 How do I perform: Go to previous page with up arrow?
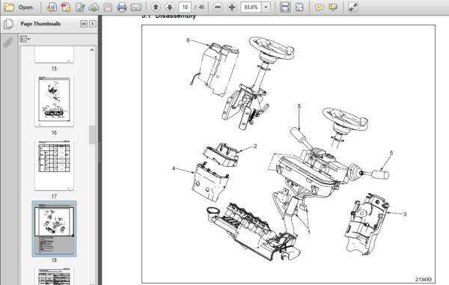(156, 7)
